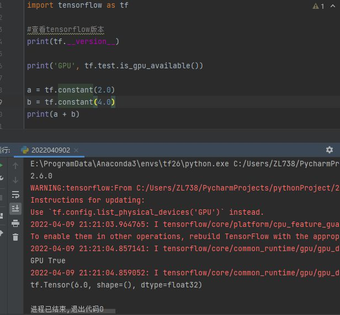This screenshot has height=315, width=340.
Task: Toggle scroll to end of console
Action: pos(15,209)
